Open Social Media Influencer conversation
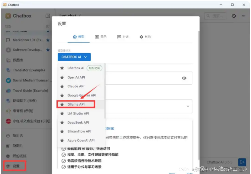This screenshot has height=174, width=251. coord(27,81)
